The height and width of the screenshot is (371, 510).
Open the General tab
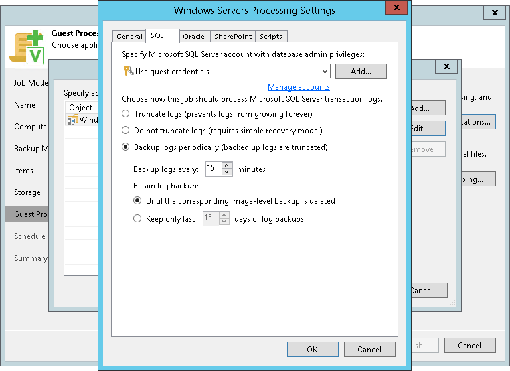coord(129,37)
